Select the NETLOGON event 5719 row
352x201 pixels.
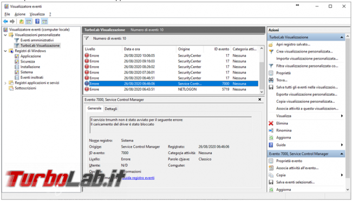[x=171, y=89]
